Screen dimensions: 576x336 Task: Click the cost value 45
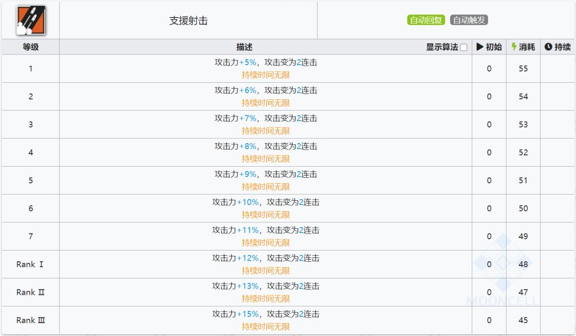(x=523, y=321)
